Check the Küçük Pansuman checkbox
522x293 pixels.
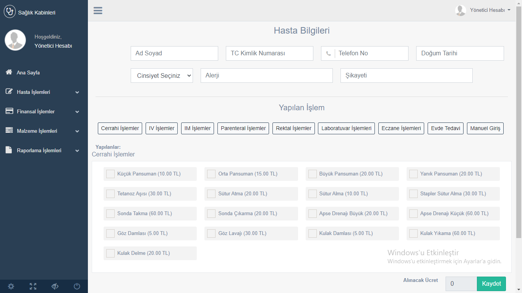[x=110, y=174]
